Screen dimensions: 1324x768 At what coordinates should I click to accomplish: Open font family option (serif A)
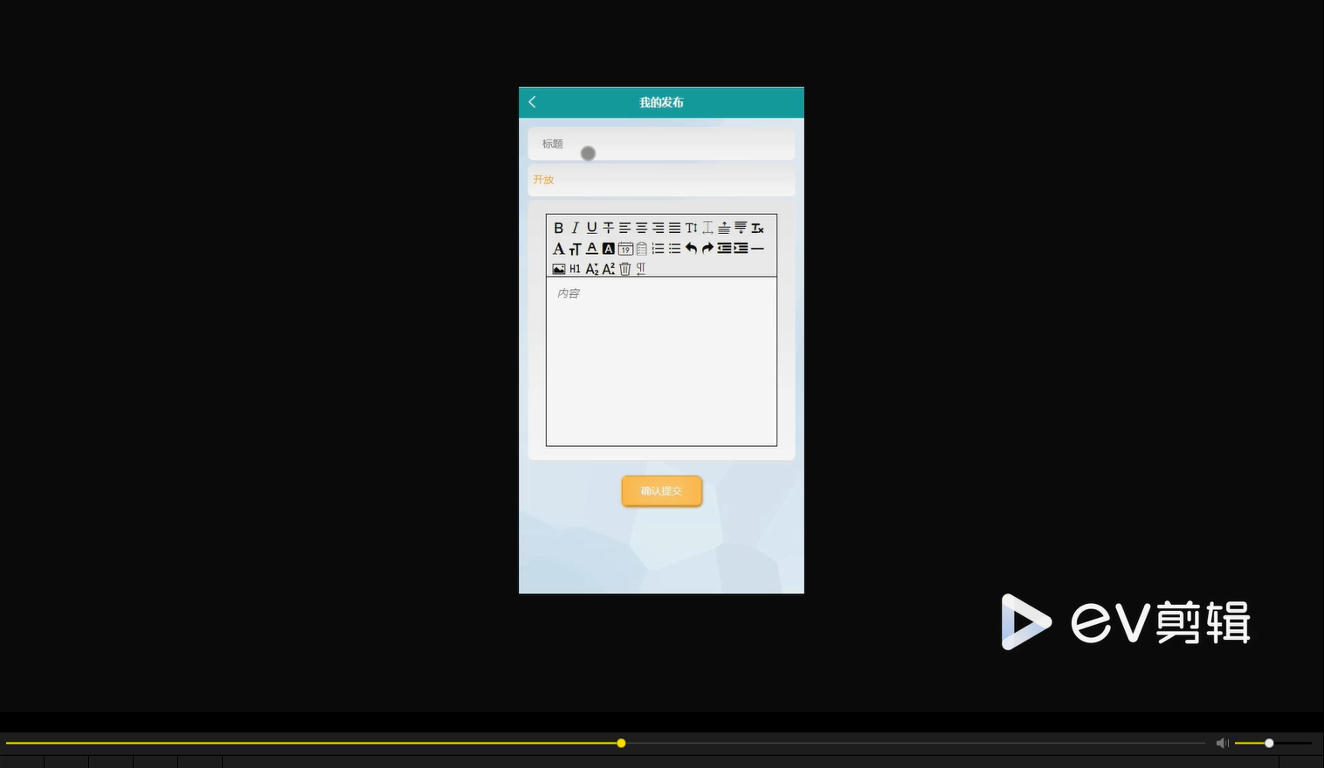[559, 249]
